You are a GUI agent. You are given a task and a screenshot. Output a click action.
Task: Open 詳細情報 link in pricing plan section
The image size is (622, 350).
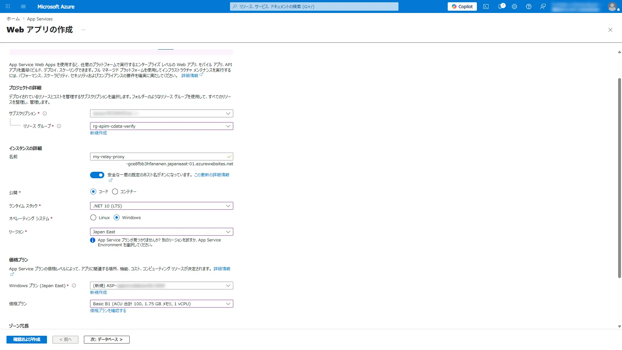[222, 269]
